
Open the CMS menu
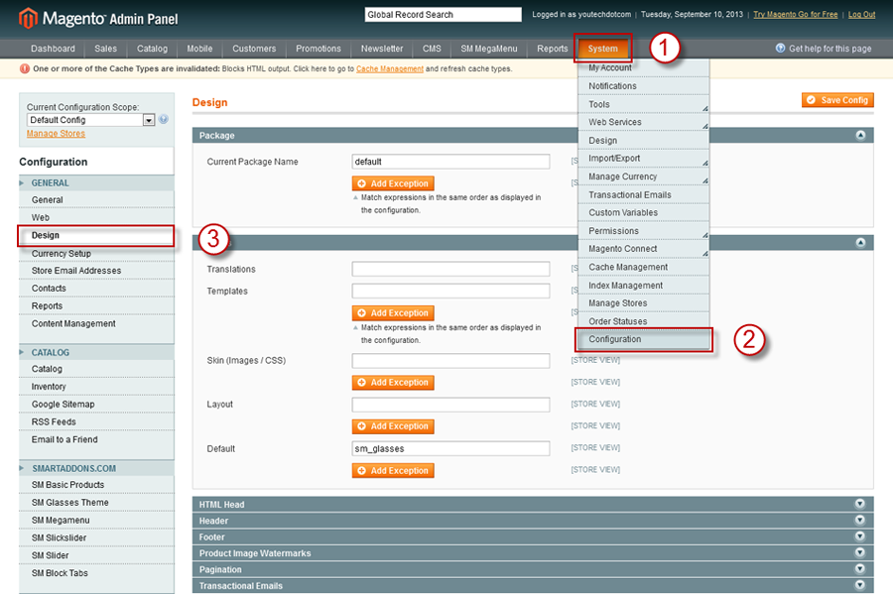click(432, 49)
